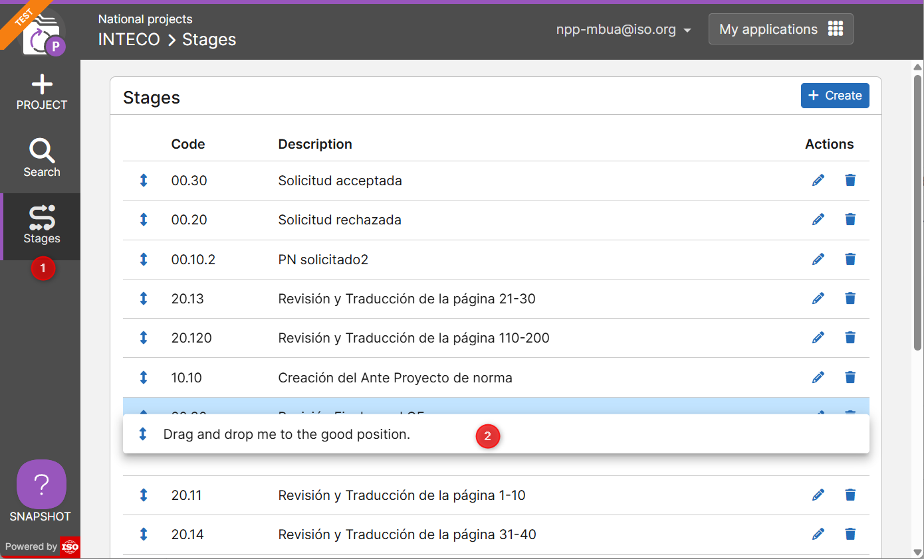Click description 'Revisión y Traducción de la página 1-10'

click(402, 495)
